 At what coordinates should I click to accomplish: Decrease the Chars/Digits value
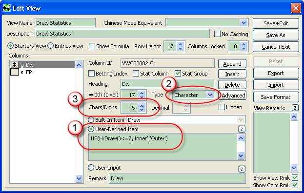[x=142, y=110]
